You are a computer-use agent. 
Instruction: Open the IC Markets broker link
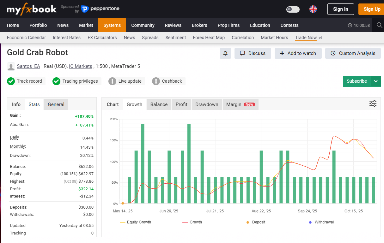click(81, 66)
